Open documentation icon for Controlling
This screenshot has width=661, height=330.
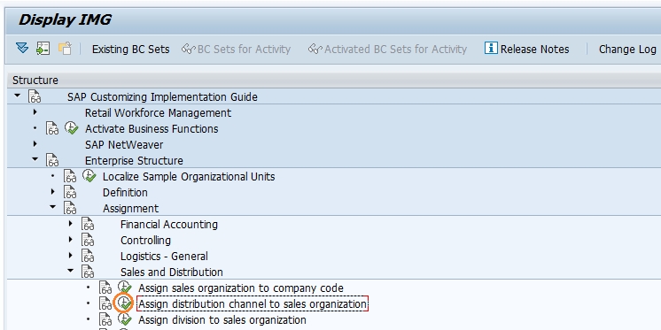[88, 241]
